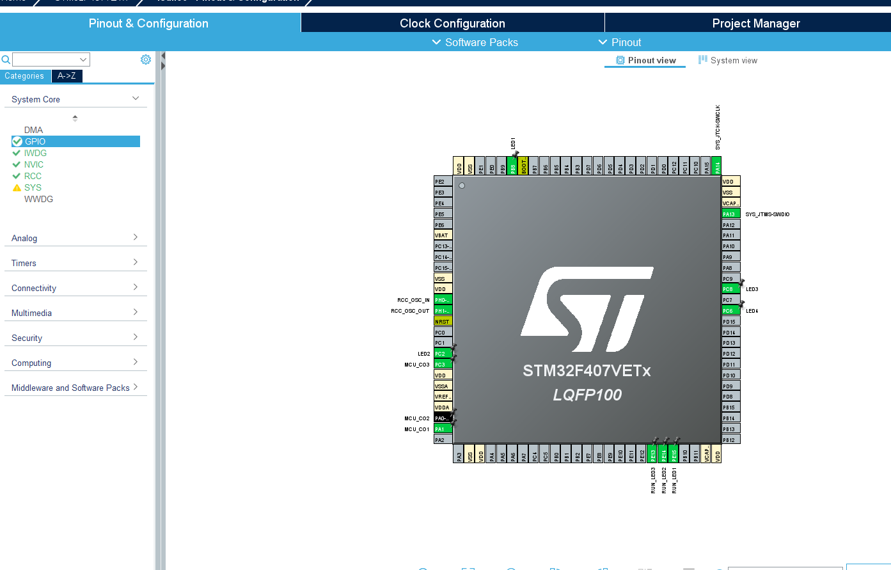Click the pushpin icon on pin PC6
Viewport: 891px width, 570px height.
click(x=742, y=304)
